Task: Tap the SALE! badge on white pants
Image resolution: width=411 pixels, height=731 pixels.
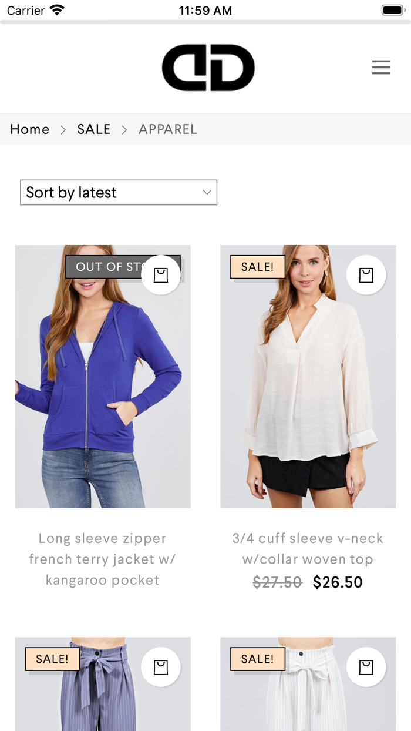Action: [x=258, y=659]
